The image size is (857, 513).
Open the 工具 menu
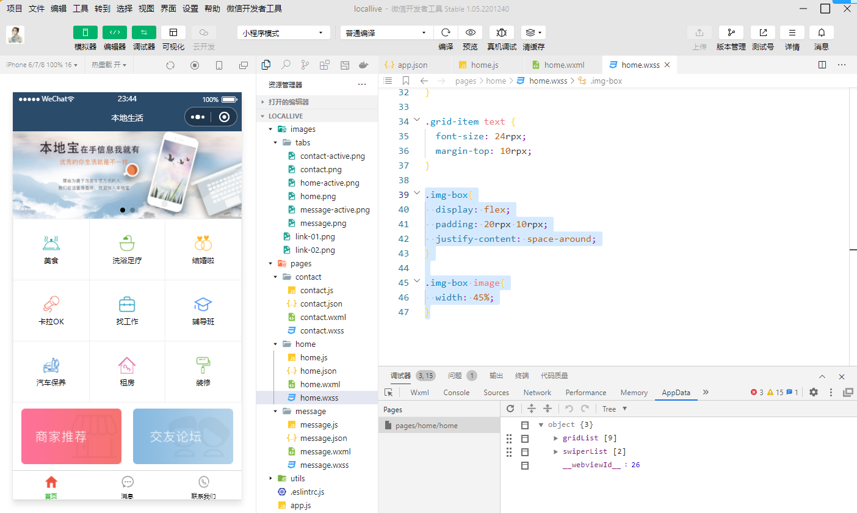point(81,9)
